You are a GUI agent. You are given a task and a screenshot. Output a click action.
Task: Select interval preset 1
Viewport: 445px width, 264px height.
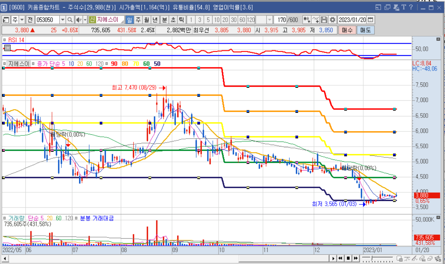click(191, 20)
